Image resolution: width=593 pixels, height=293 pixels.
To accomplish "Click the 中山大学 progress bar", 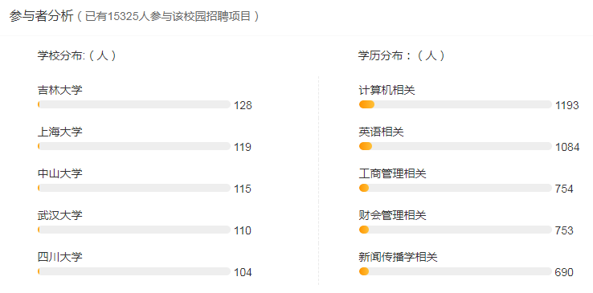I will [x=134, y=188].
